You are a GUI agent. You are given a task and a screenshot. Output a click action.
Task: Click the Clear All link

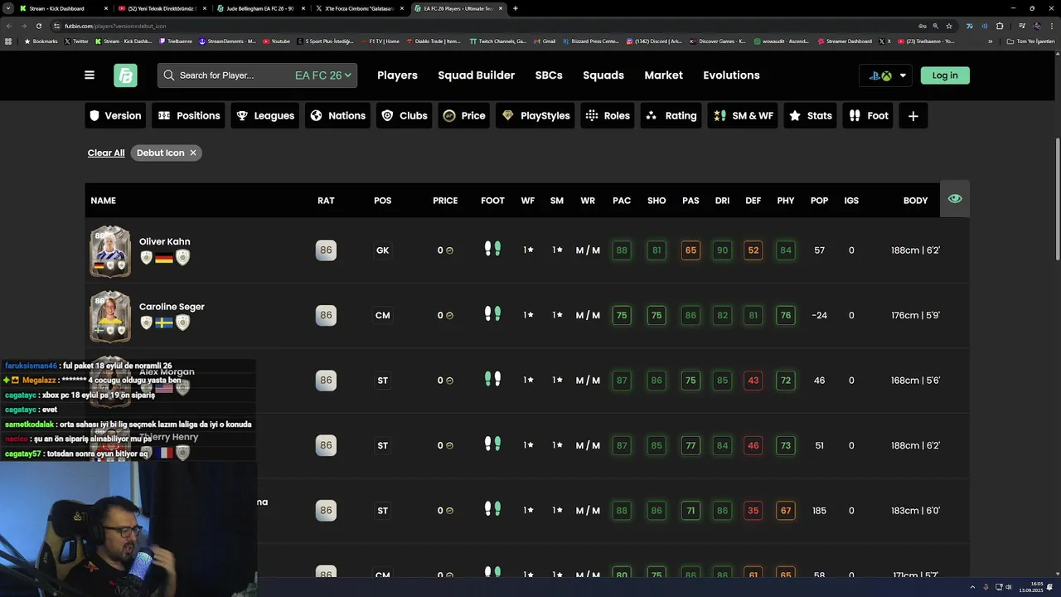coord(106,153)
